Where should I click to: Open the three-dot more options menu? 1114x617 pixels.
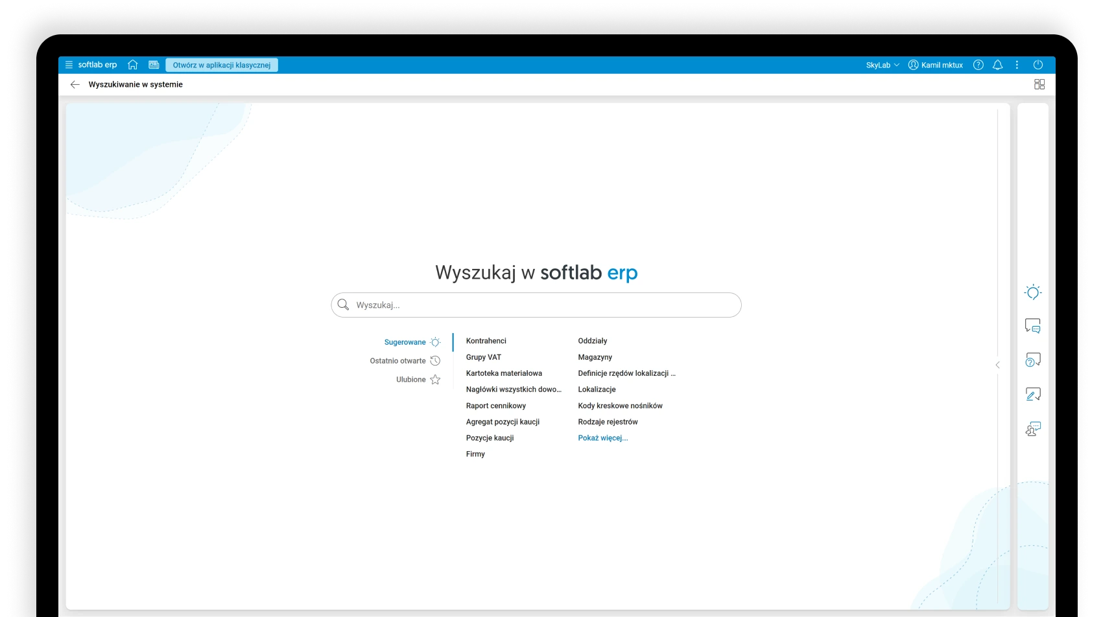pos(1017,65)
